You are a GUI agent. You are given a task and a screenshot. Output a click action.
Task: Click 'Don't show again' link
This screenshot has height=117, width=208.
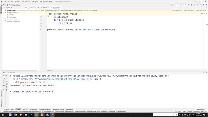pyautogui.click(x=201, y=11)
